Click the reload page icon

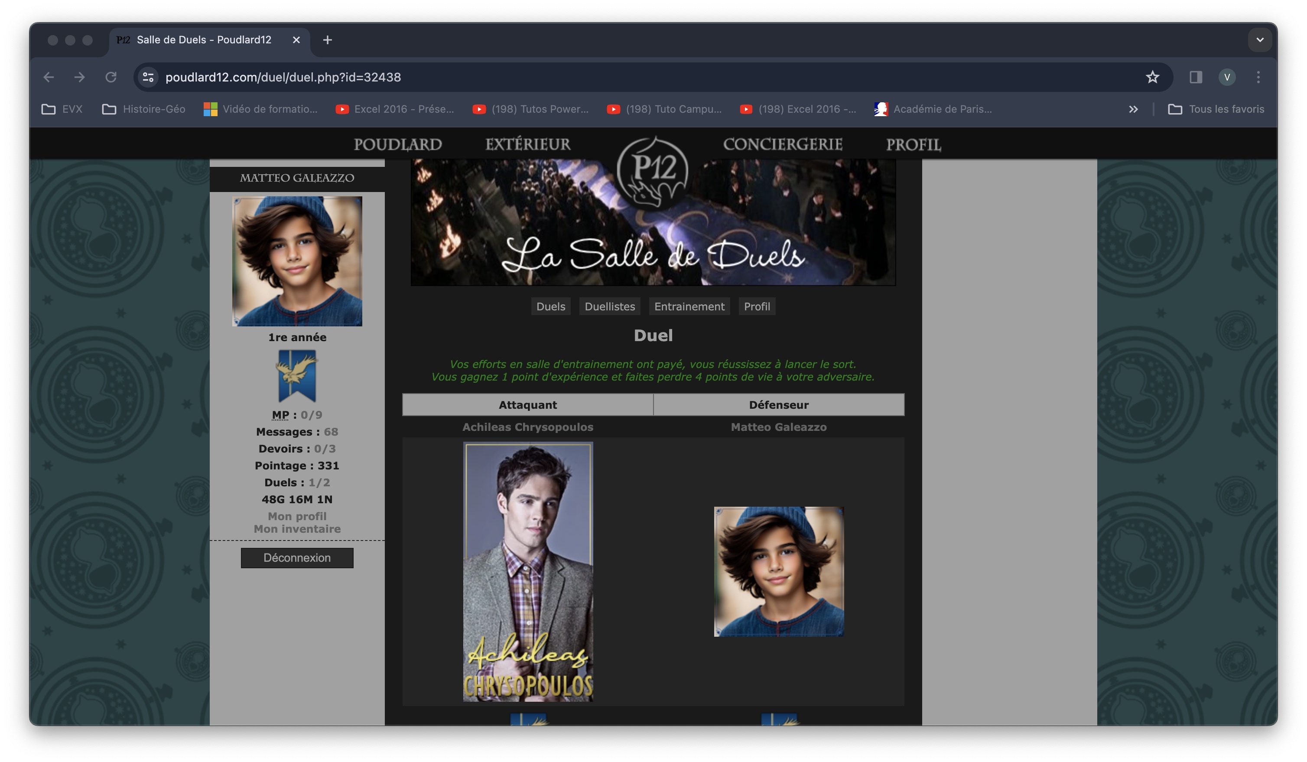(111, 77)
